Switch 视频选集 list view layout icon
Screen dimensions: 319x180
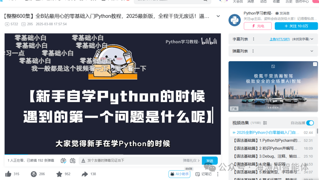point(265,123)
